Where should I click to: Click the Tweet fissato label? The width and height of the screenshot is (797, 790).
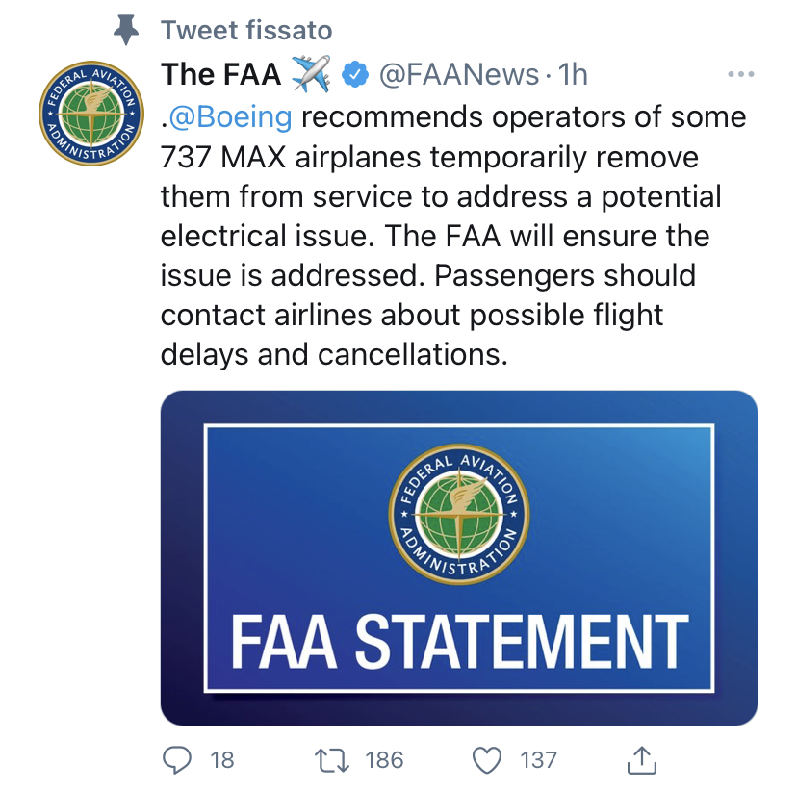click(x=246, y=31)
